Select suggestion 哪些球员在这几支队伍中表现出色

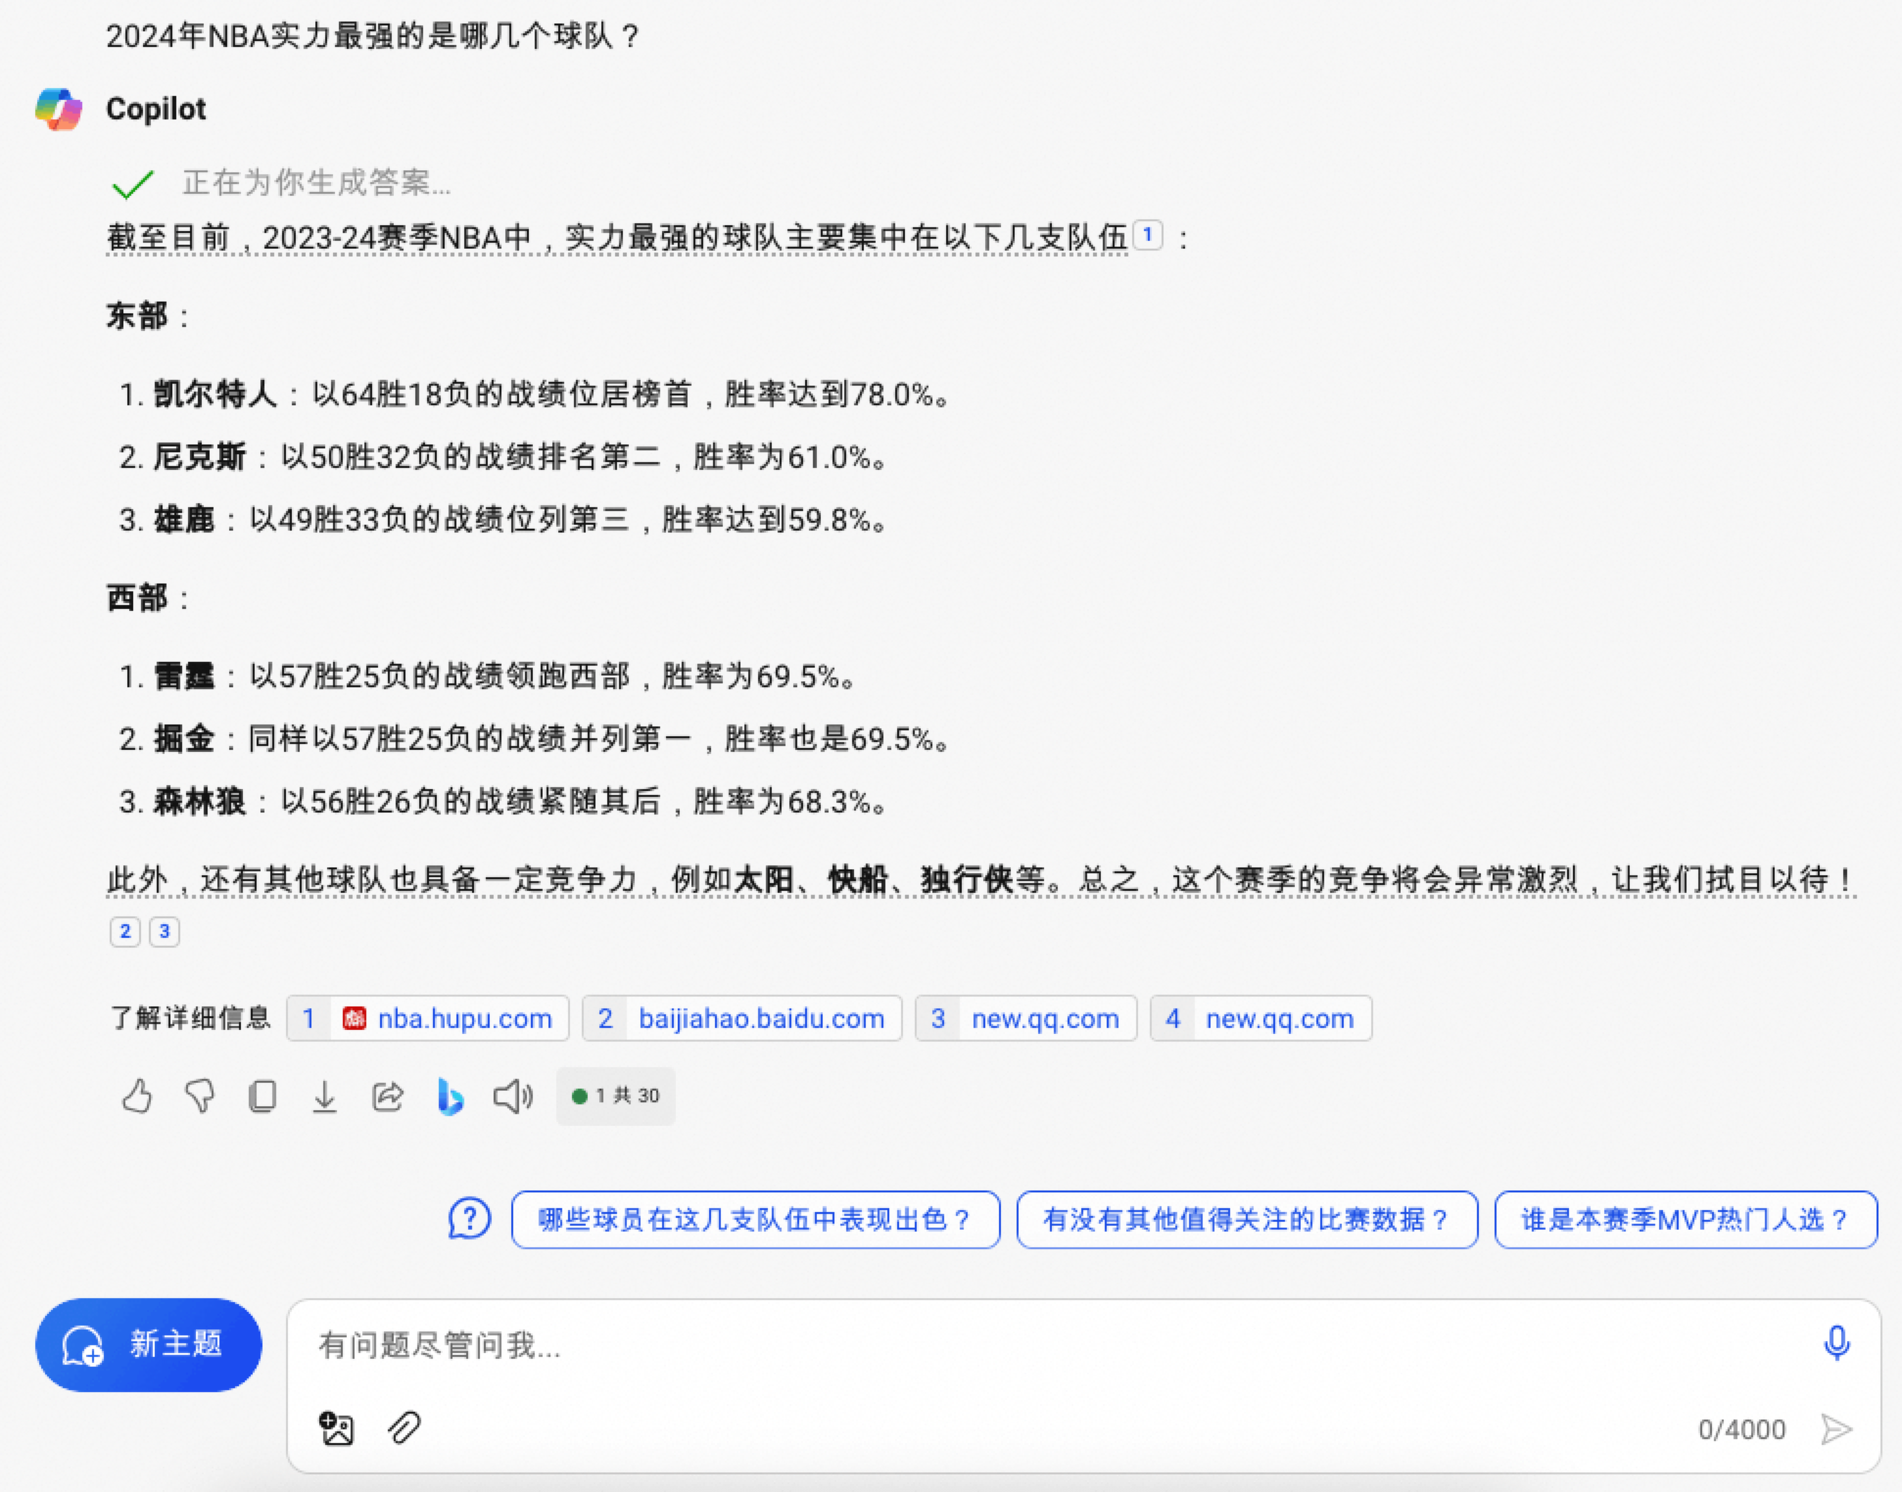755,1219
